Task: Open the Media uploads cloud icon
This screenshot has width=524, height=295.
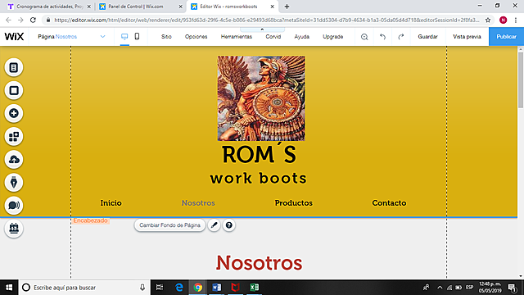Action: [14, 160]
